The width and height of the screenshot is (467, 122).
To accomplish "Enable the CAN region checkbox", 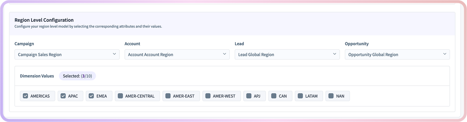I will pos(274,96).
